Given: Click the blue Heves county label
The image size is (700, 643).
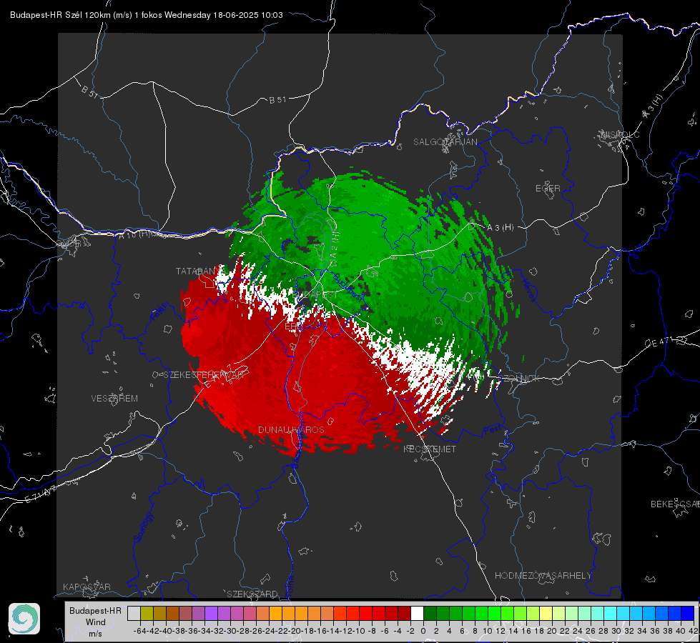Looking at the screenshot, I should click(x=528, y=290).
